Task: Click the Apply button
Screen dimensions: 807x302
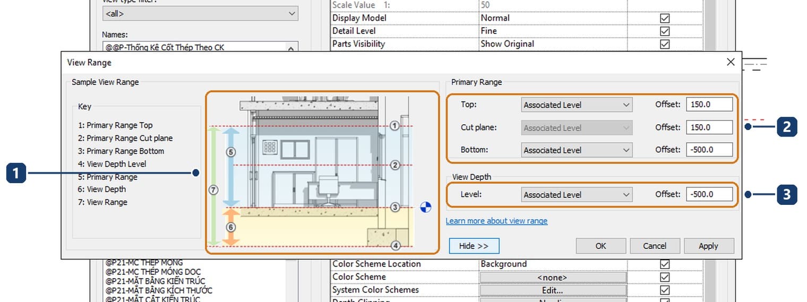Action: pos(708,246)
